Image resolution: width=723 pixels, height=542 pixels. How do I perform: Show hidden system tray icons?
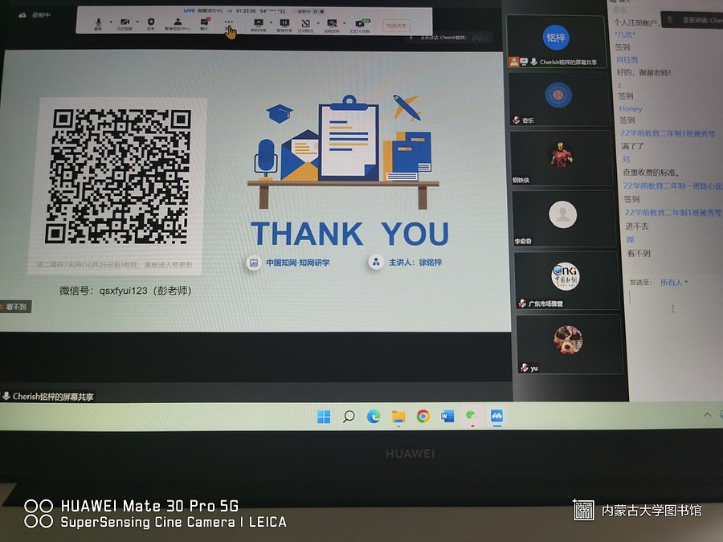707,415
